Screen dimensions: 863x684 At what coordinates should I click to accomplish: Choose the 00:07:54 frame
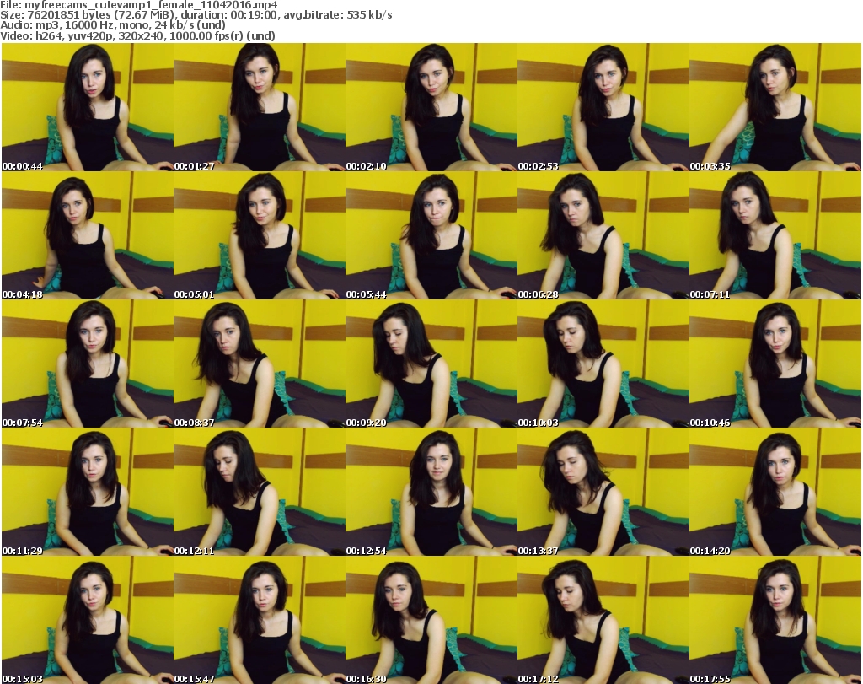(87, 364)
